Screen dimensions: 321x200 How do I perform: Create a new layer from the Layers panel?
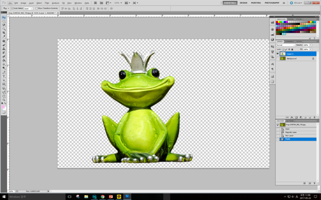pos(309,117)
